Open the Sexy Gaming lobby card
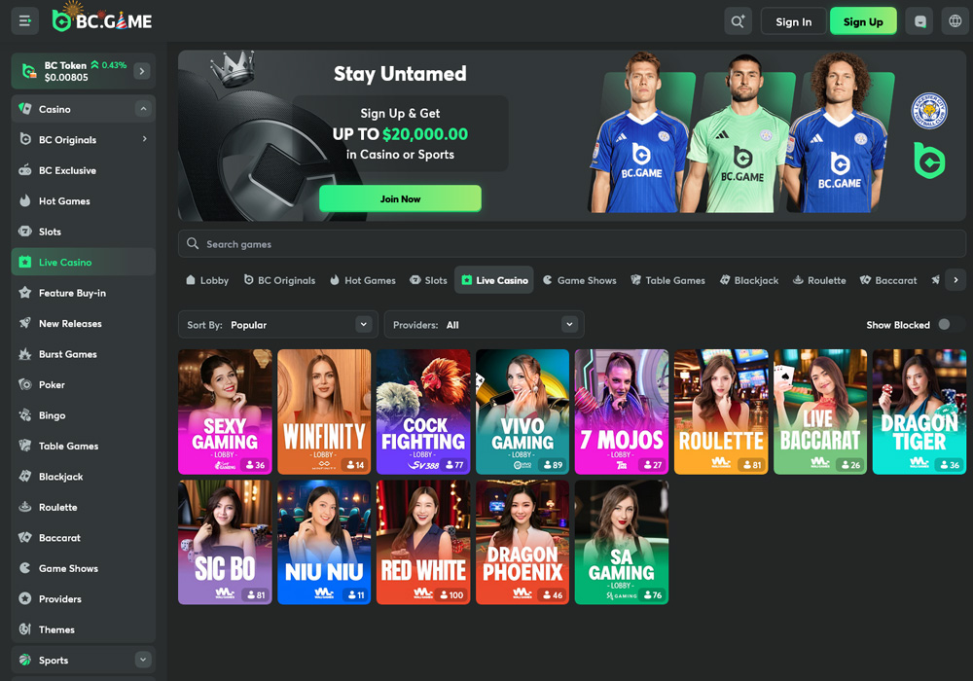Screen dimensions: 973x681 tap(225, 412)
